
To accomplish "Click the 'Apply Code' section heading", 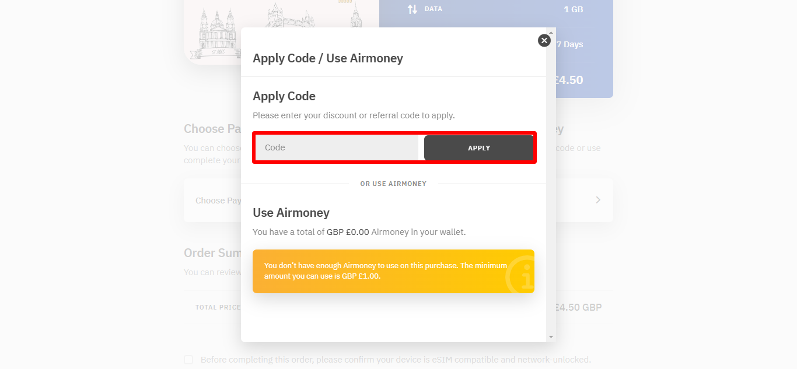I will coord(284,96).
